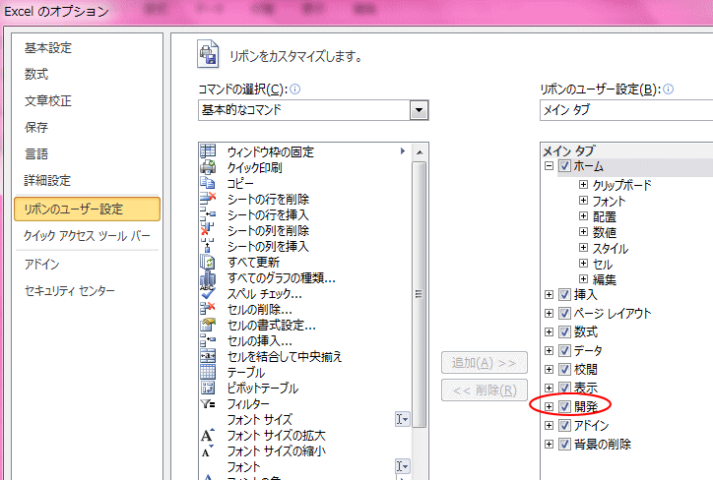Expand the ウィンドウ枠の固定 submenu arrow
This screenshot has height=480, width=713.
[403, 150]
